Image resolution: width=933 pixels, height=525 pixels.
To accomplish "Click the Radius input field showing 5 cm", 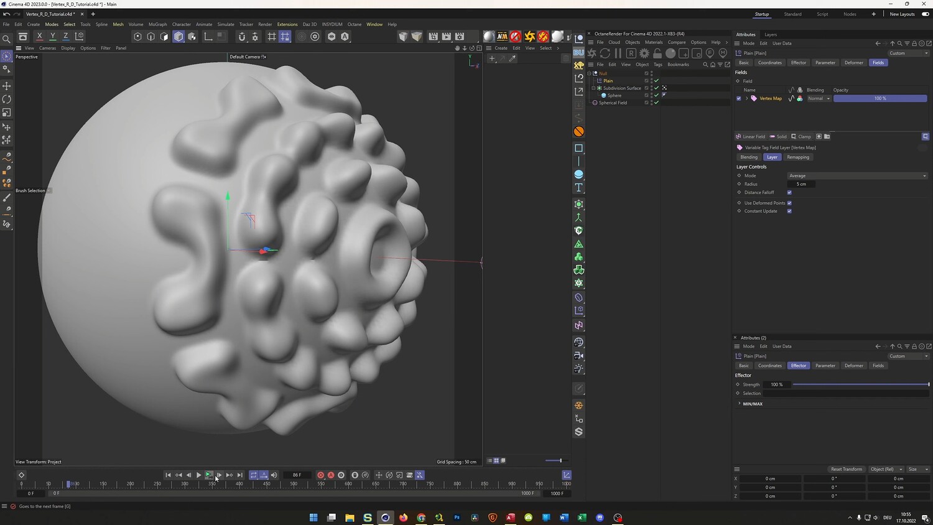I will coord(802,184).
